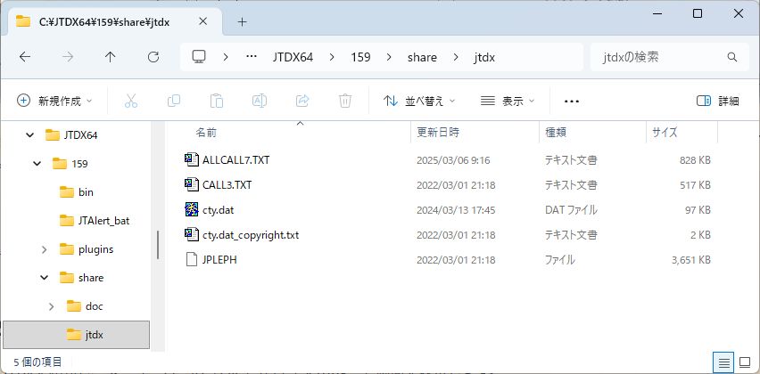Select the file named CALL3.TXT
This screenshot has width=760, height=374.
[227, 185]
